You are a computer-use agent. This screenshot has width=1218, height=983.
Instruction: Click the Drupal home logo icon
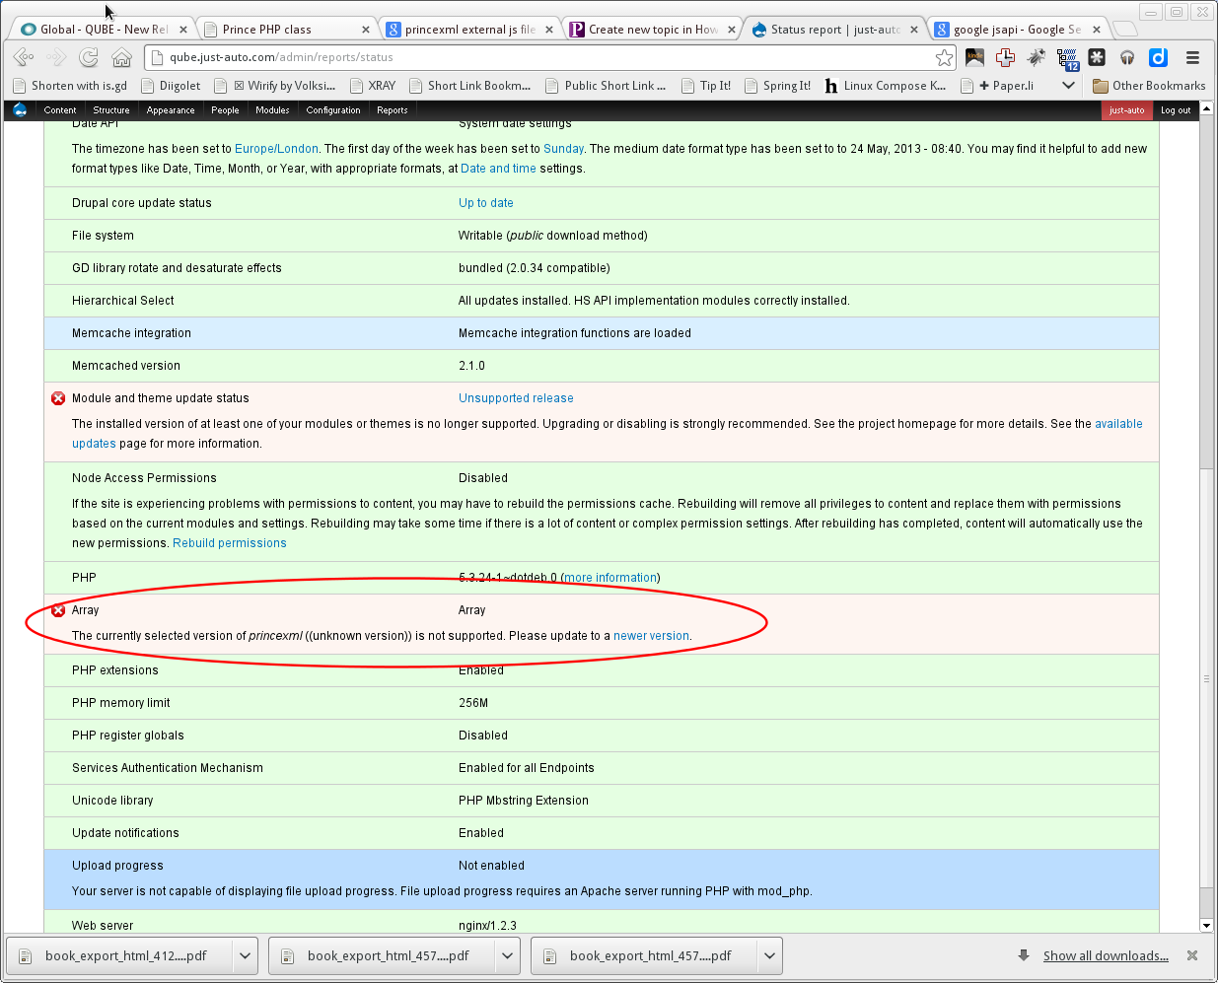(20, 109)
